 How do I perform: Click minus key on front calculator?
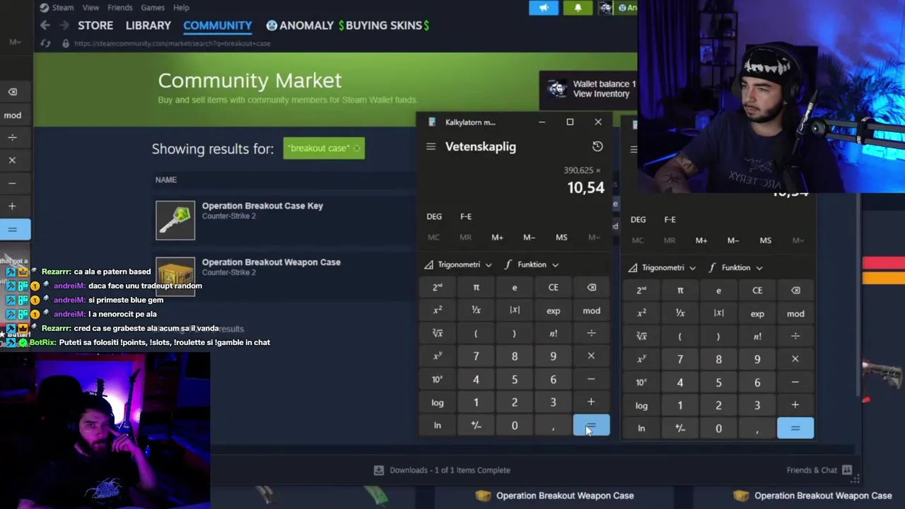[591, 380]
